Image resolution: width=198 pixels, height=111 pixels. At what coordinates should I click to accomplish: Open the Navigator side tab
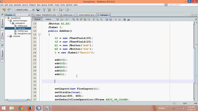[2, 55]
